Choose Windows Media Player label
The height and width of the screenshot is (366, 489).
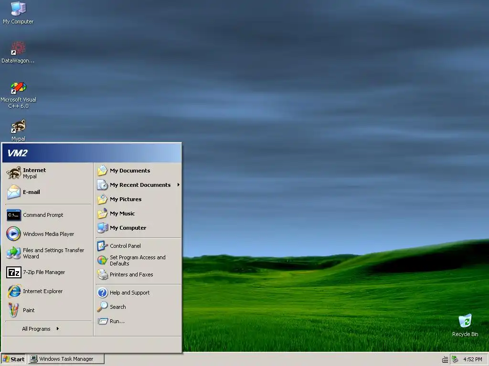pyautogui.click(x=49, y=234)
